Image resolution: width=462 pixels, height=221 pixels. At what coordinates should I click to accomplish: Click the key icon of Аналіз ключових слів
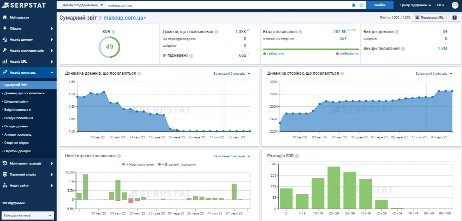[4, 50]
